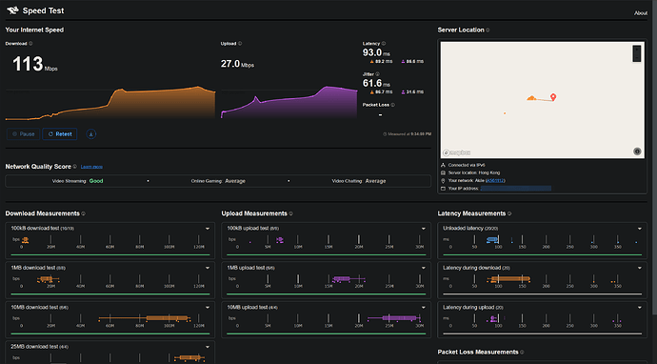This screenshot has height=364, width=657.
Task: Click the red location pin on map
Action: pyautogui.click(x=553, y=97)
